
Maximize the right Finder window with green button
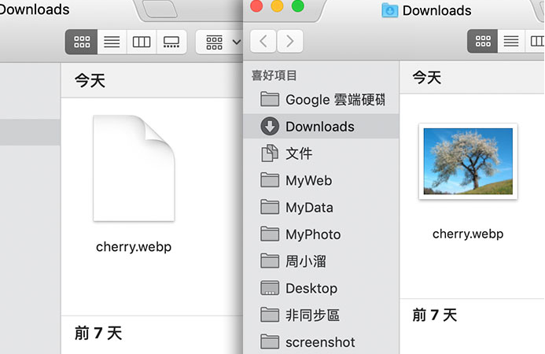pos(298,6)
